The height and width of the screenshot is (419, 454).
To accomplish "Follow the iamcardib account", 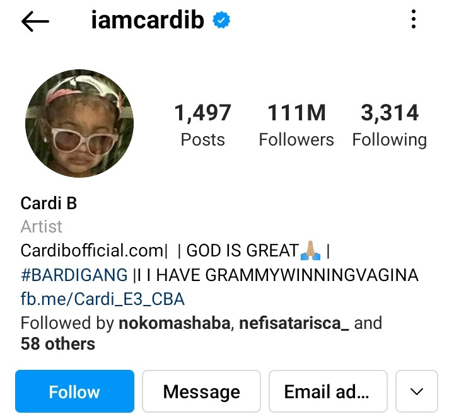I will [x=74, y=391].
